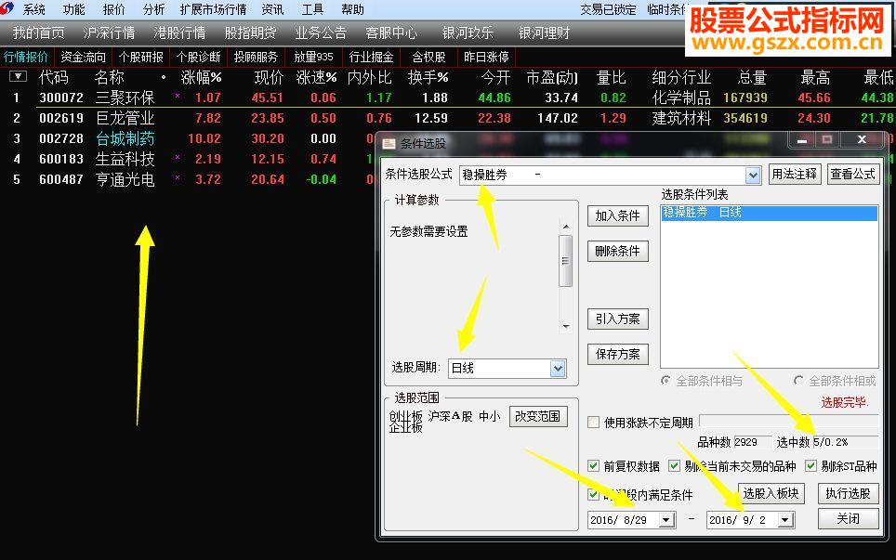Select the 行情报价 sub-tab
This screenshot has height=560, width=896.
(26, 57)
